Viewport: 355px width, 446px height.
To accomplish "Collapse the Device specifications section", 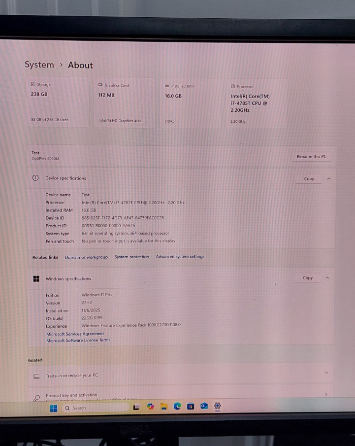I will point(329,178).
